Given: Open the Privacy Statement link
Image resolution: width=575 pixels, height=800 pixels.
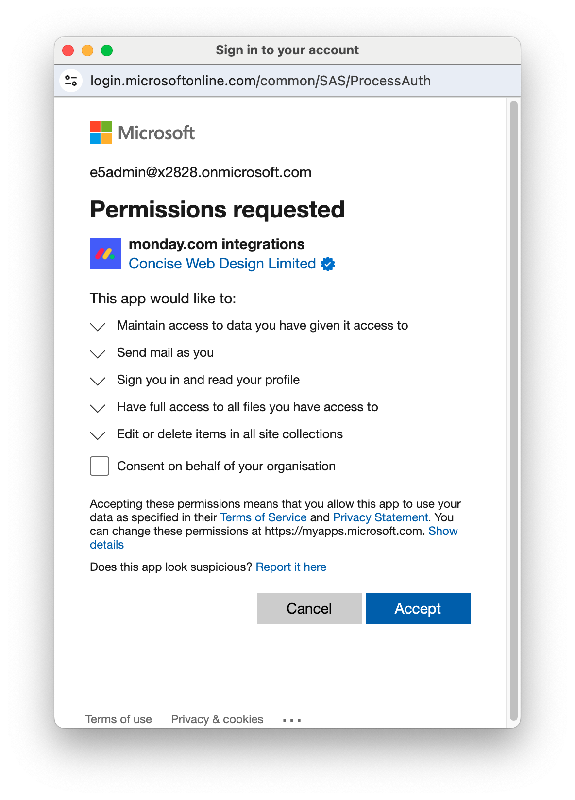Looking at the screenshot, I should [380, 517].
